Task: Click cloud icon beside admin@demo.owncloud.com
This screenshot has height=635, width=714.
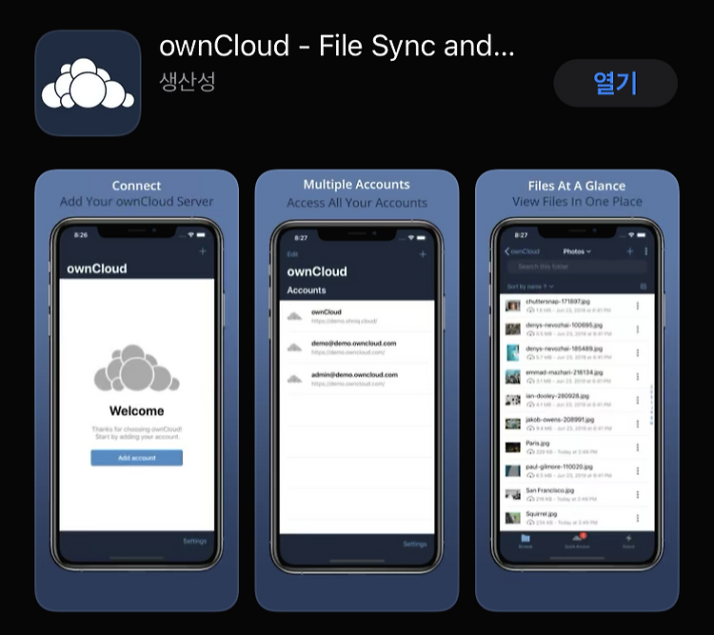Action: tap(294, 379)
